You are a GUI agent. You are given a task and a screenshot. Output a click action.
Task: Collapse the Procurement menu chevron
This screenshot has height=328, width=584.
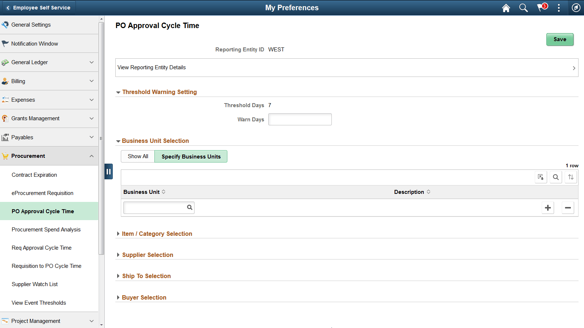pyautogui.click(x=92, y=156)
